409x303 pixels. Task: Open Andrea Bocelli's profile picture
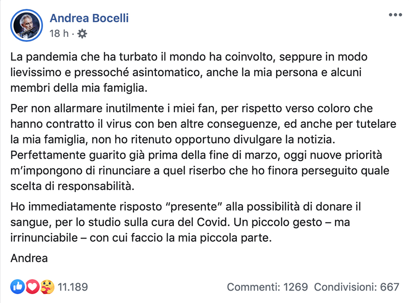point(27,26)
